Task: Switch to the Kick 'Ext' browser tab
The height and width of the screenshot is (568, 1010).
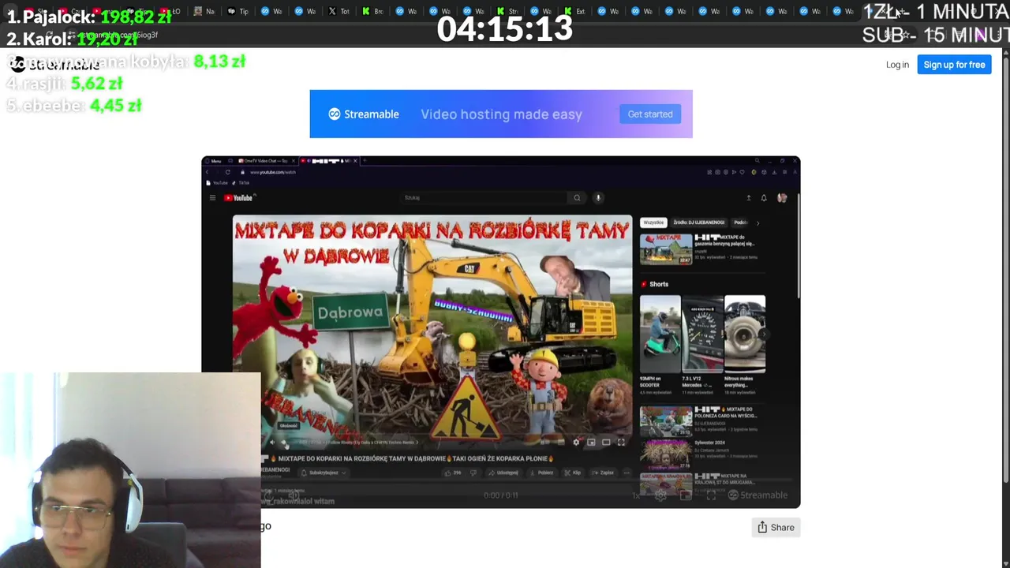Action: tap(575, 11)
